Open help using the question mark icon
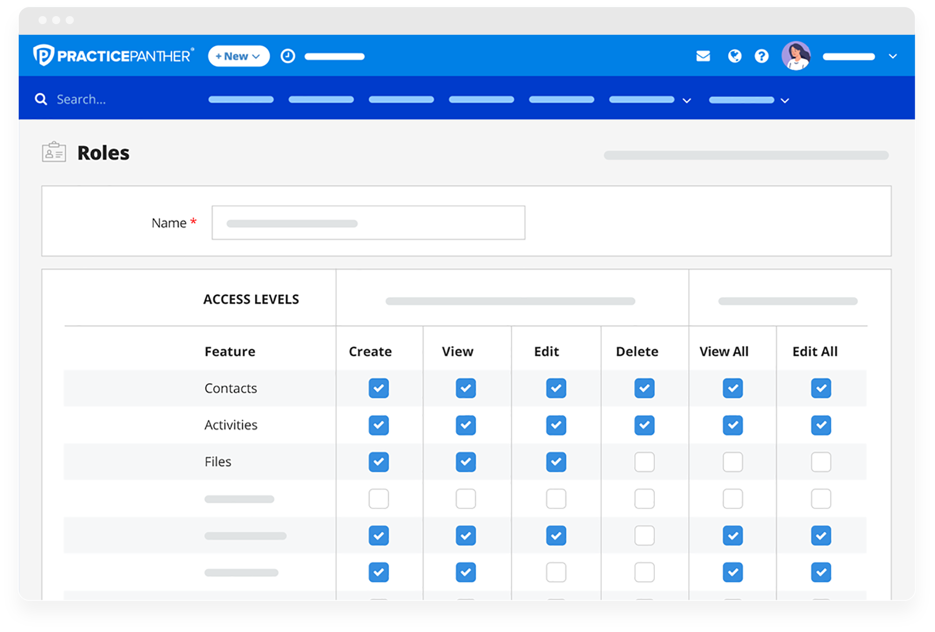 coord(761,55)
